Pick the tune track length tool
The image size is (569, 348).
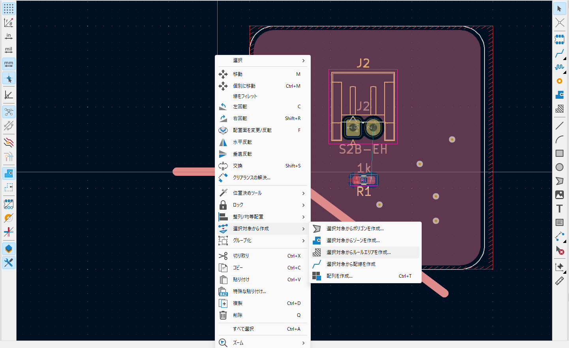click(x=560, y=67)
